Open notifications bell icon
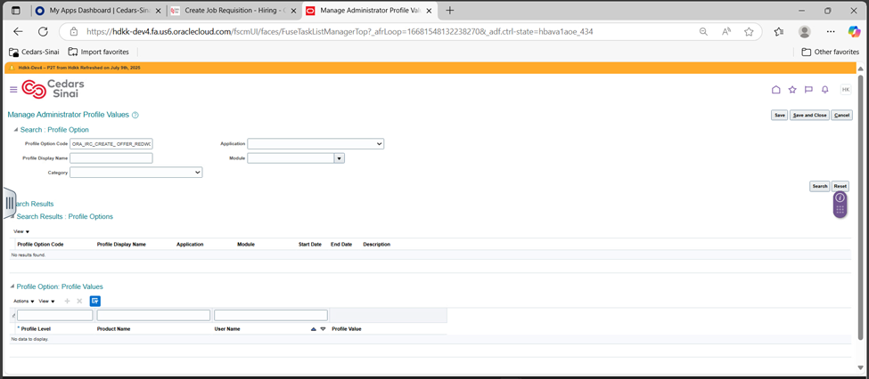869x379 pixels. tap(825, 90)
